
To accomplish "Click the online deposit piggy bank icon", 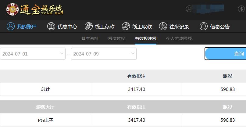I will coord(89,27).
